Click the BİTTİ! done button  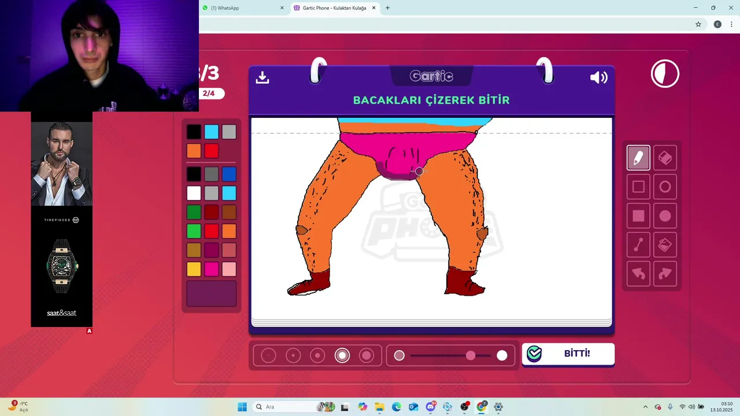coord(568,354)
